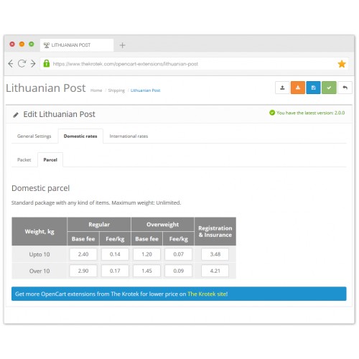359x359 pixels.
Task: Switch to General Settings tab
Action: point(34,136)
